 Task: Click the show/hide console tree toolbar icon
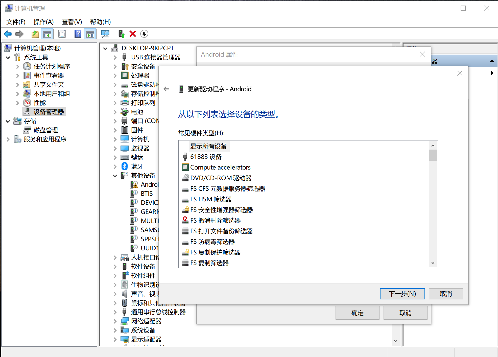pos(47,34)
